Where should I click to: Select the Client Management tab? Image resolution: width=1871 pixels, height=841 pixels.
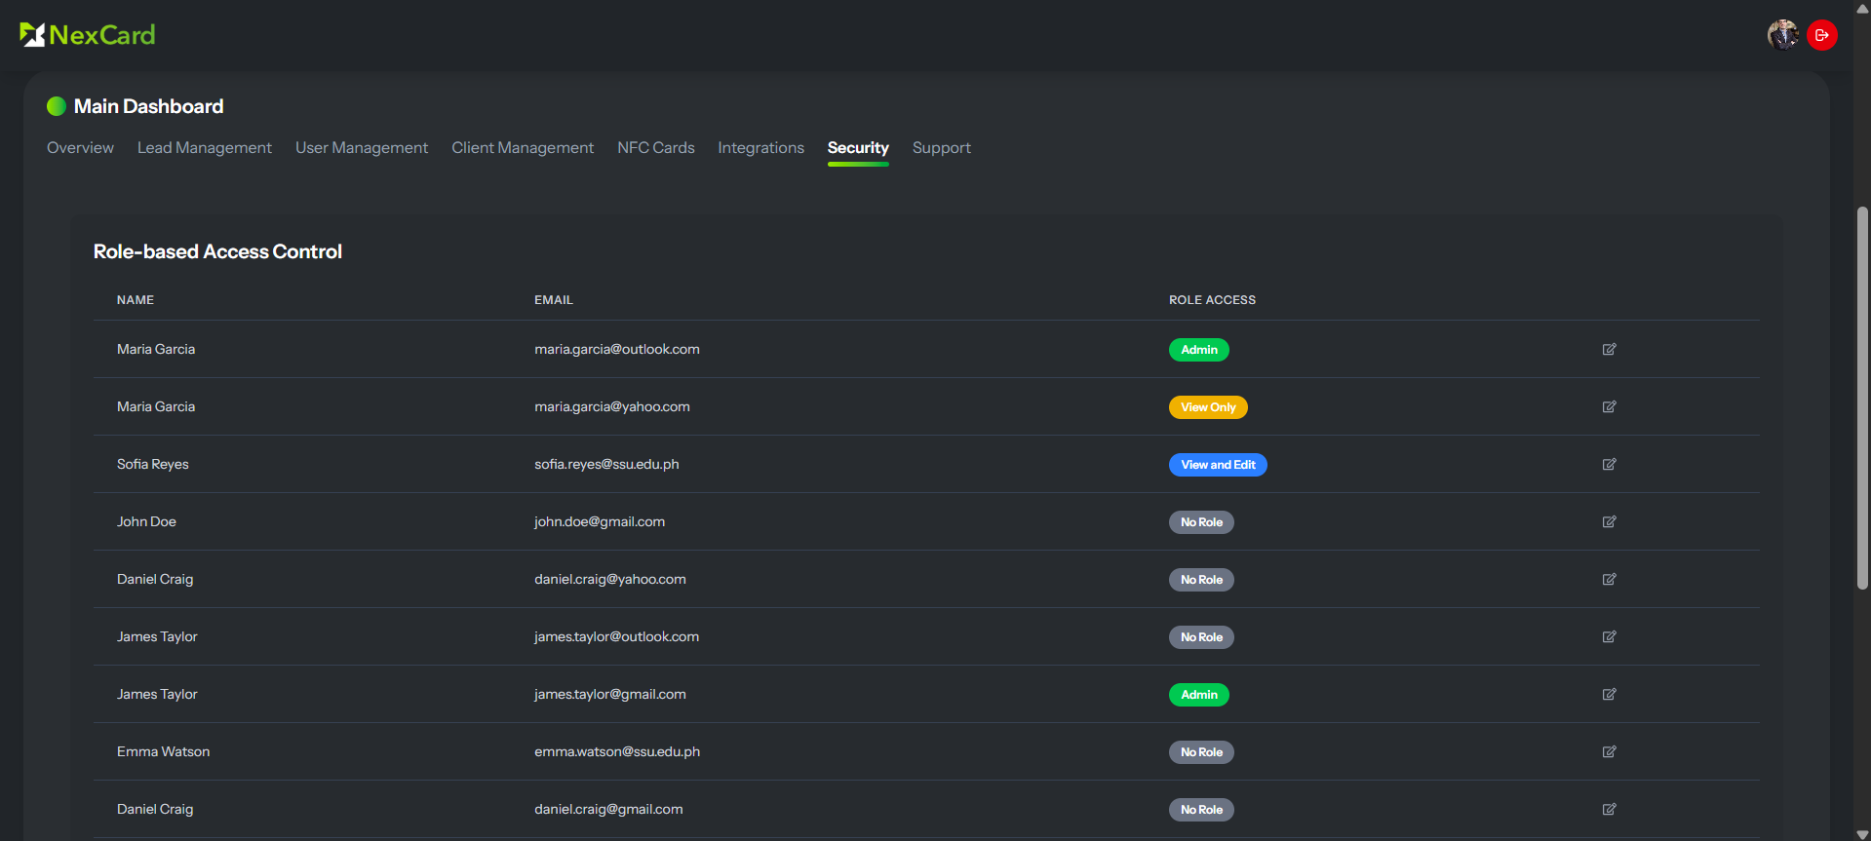522,148
